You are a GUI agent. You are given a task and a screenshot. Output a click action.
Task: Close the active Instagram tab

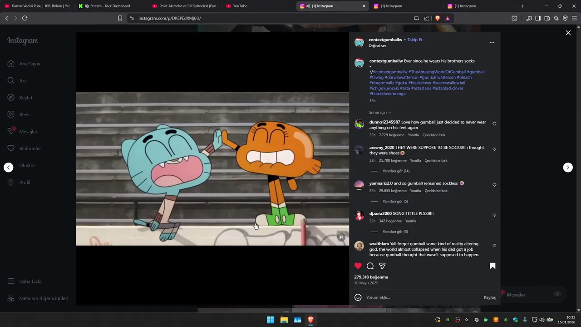(364, 6)
